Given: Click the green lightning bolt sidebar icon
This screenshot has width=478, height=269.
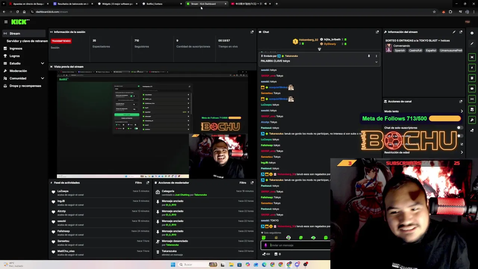Looking at the screenshot, I should point(472,68).
